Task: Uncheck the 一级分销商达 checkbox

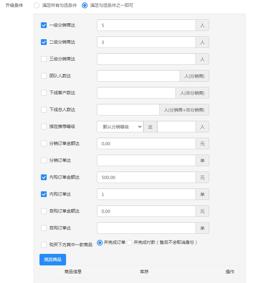Action: tap(44, 25)
